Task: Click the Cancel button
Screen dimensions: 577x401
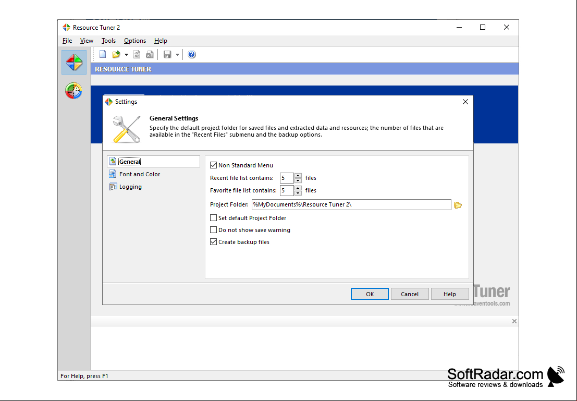Action: pyautogui.click(x=410, y=294)
